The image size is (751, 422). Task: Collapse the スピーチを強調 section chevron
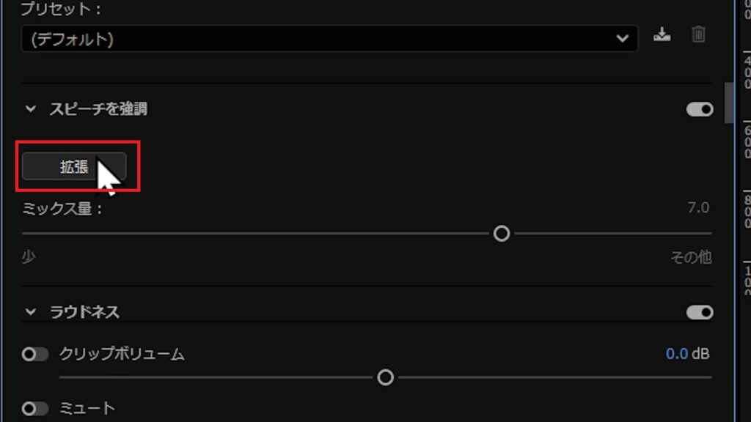pos(31,109)
